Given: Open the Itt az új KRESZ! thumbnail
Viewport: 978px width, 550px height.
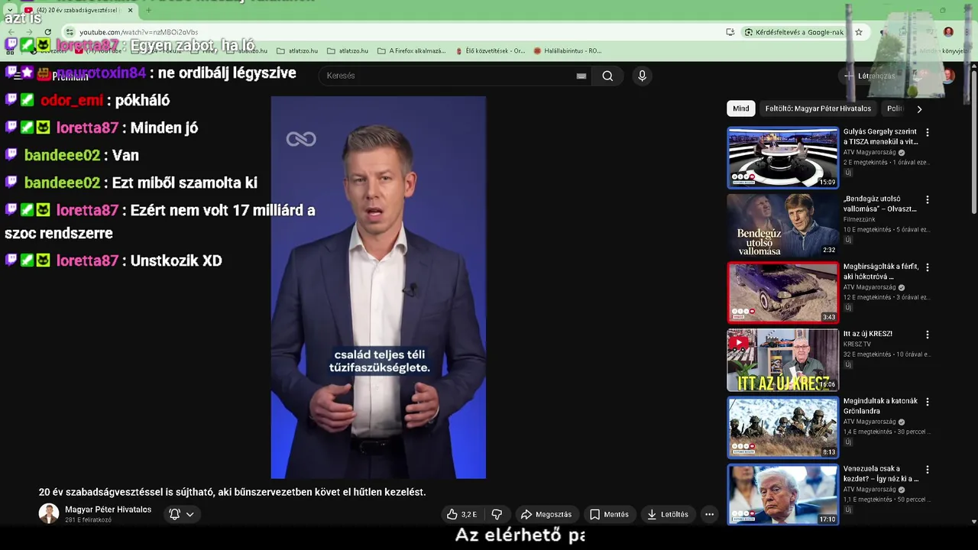Looking at the screenshot, I should (x=782, y=360).
